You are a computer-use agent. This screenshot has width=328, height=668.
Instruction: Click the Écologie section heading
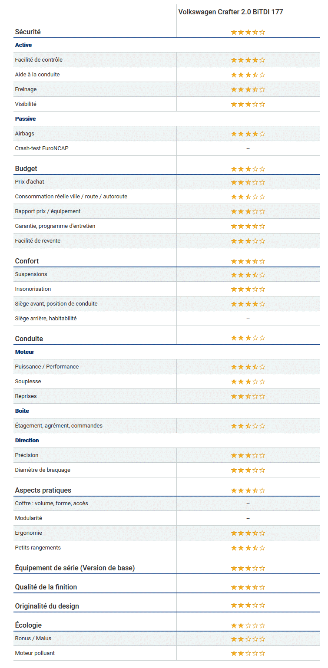pos(28,625)
